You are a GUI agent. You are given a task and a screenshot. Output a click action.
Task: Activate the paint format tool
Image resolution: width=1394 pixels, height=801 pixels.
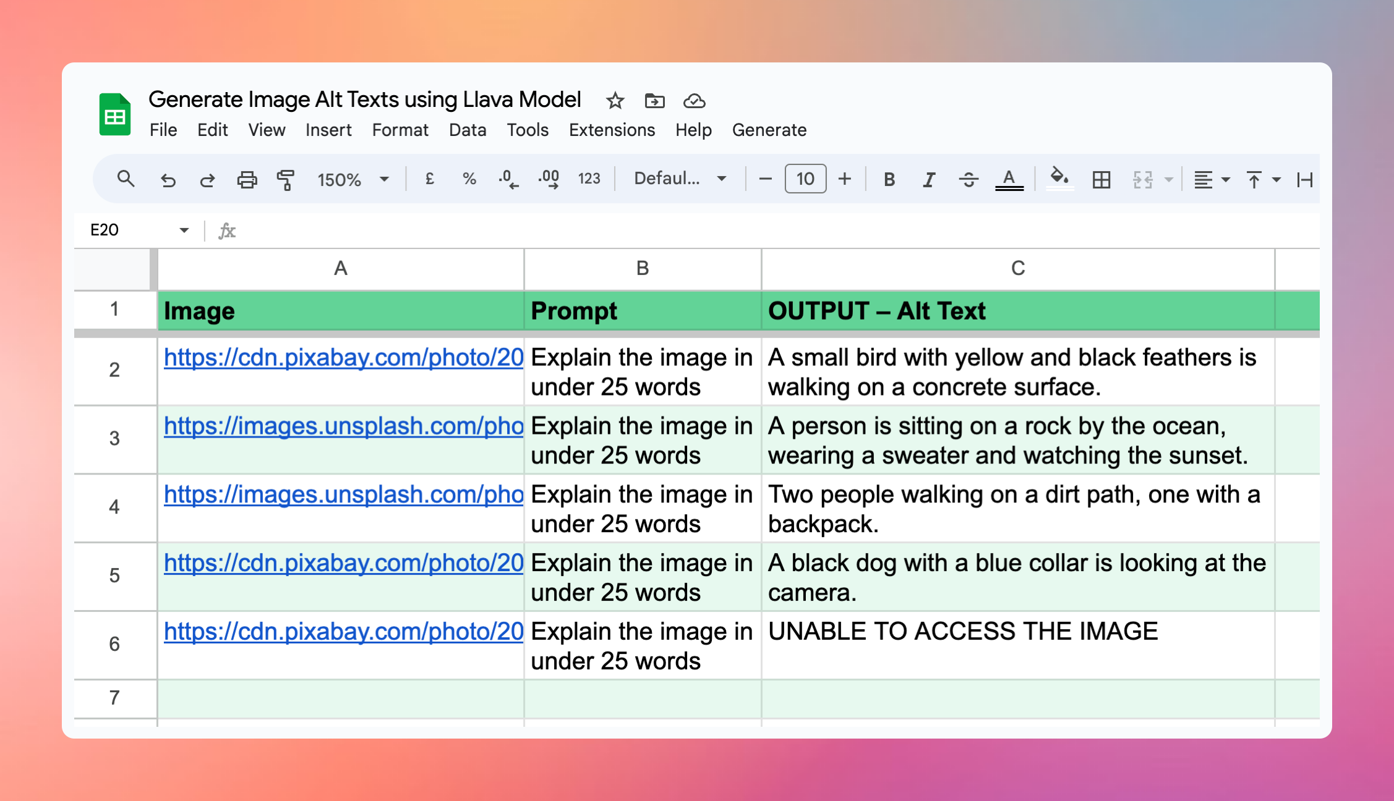click(286, 179)
